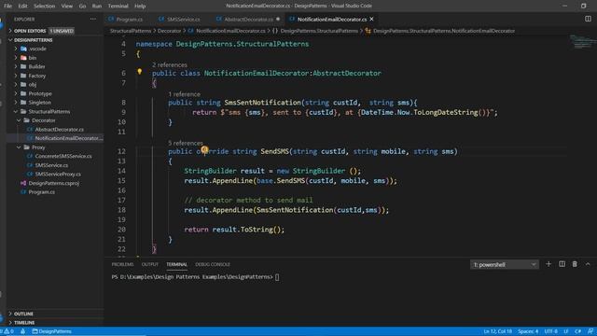
Task: Open the Selection menu
Action: 44,6
